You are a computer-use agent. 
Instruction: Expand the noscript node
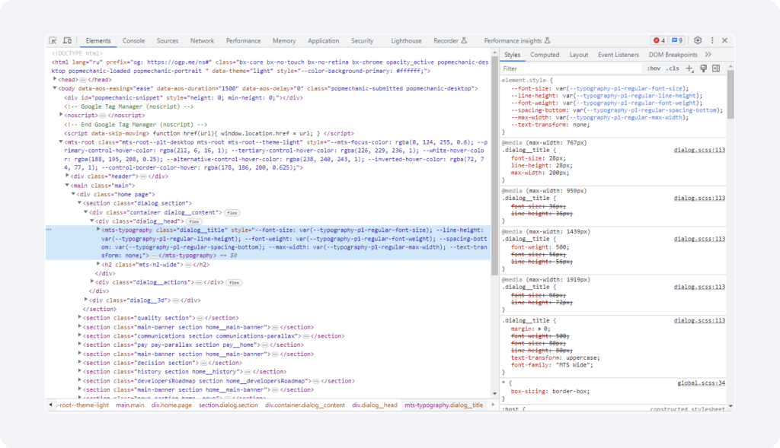[x=61, y=115]
